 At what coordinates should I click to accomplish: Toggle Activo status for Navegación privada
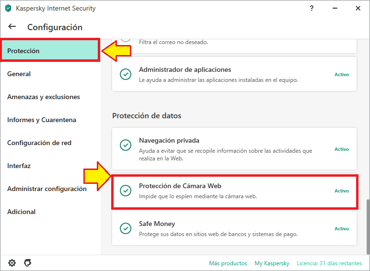tap(341, 149)
